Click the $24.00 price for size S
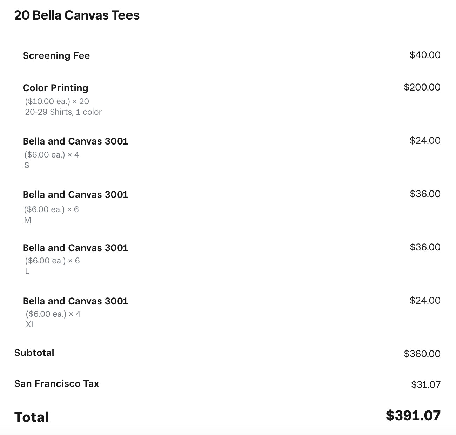This screenshot has height=435, width=456. pyautogui.click(x=425, y=141)
